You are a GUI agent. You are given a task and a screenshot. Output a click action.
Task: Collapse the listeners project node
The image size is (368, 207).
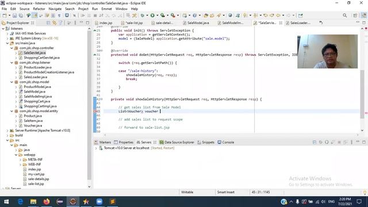(3, 29)
